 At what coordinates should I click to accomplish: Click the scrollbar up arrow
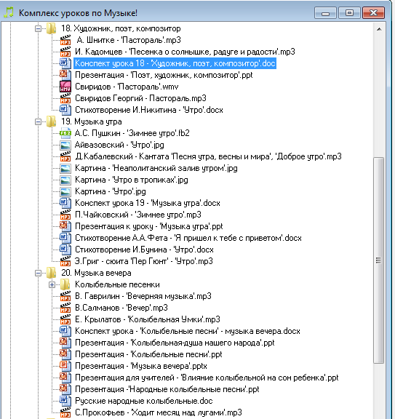pos(379,29)
